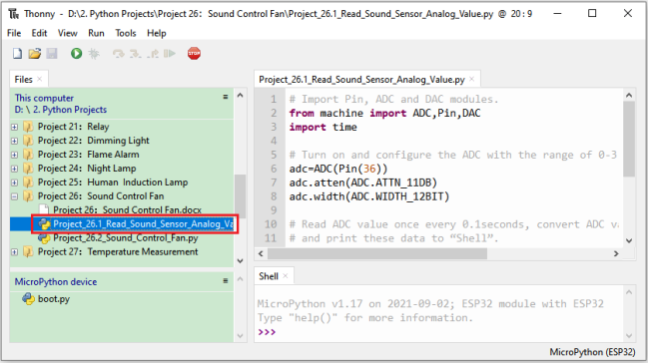Click Python icon of Project_26.2_Sound_Control_Fan.py
Viewport: 649px width, 364px height.
pyautogui.click(x=44, y=237)
